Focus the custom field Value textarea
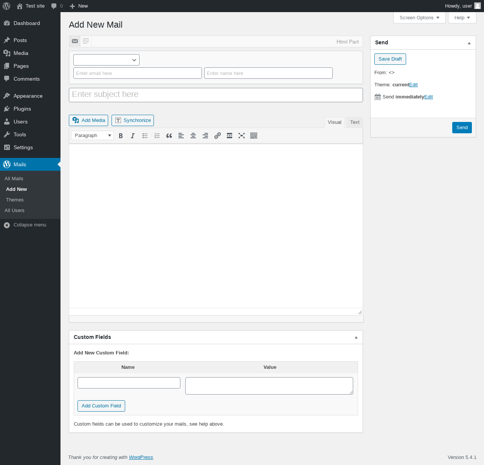Screen dimensions: 484x465 [x=269, y=386]
